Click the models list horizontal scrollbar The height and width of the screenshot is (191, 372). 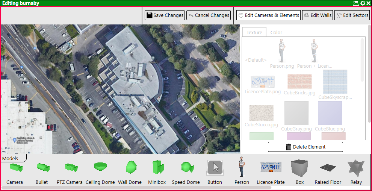[x=136, y=188]
